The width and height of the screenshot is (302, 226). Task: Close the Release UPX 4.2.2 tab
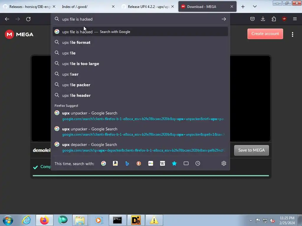(173, 6)
